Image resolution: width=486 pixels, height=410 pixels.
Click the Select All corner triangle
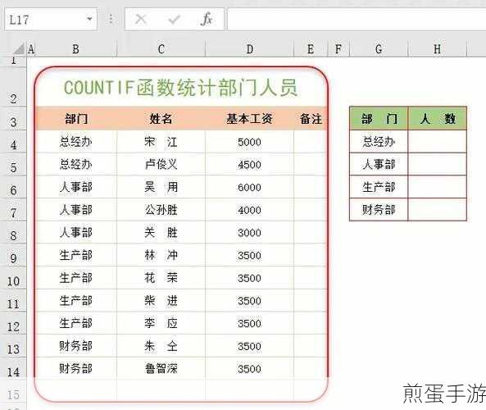pos(19,48)
